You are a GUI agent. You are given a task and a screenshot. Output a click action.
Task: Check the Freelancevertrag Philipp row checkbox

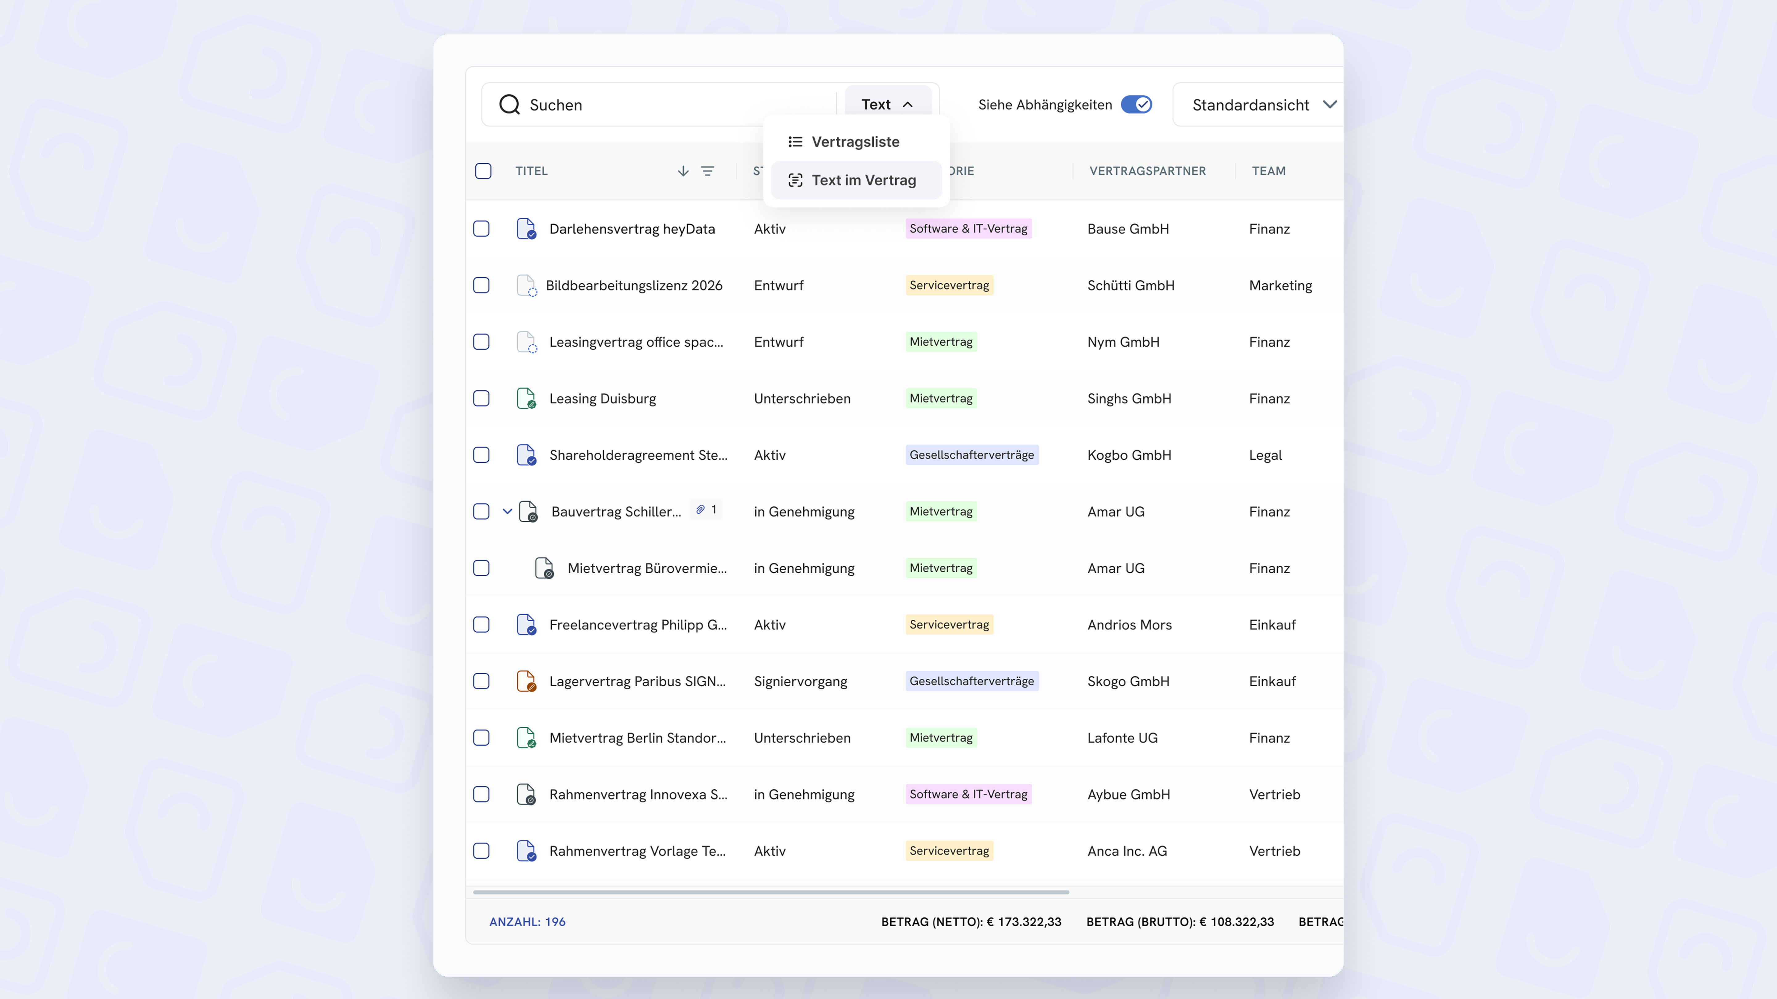pos(482,625)
